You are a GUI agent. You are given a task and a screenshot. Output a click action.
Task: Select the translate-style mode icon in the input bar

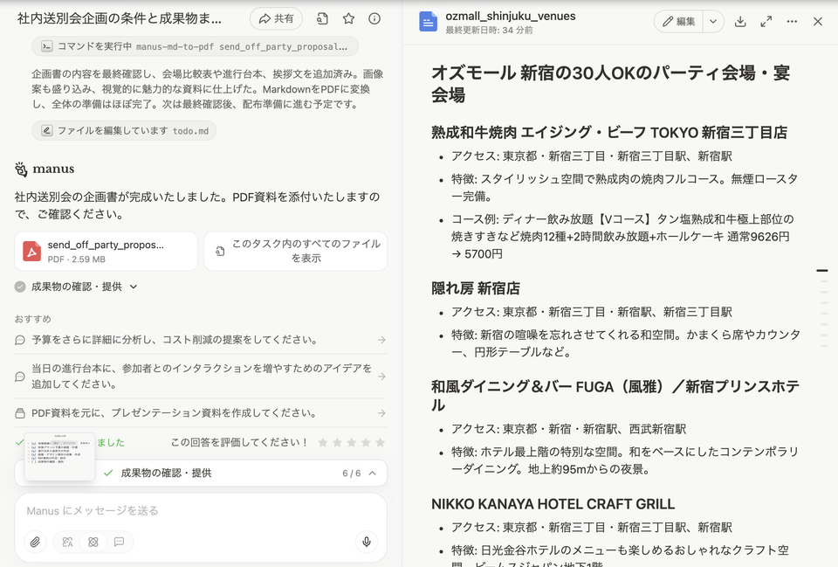tap(67, 542)
